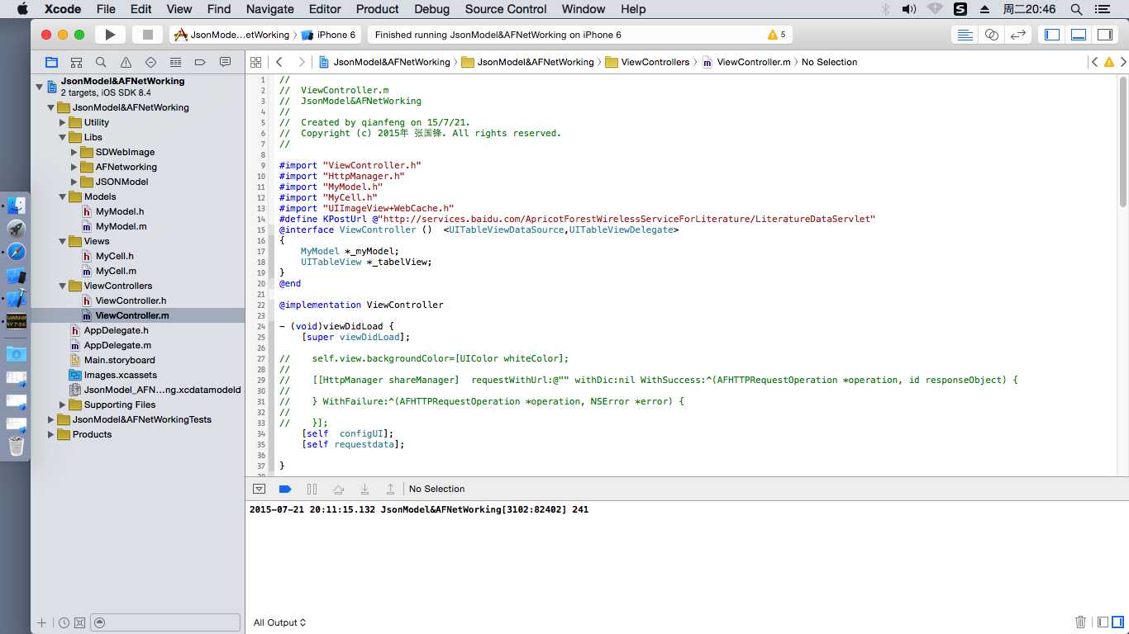Expand the SDWebImage folder
Image resolution: width=1129 pixels, height=634 pixels.
[x=74, y=152]
